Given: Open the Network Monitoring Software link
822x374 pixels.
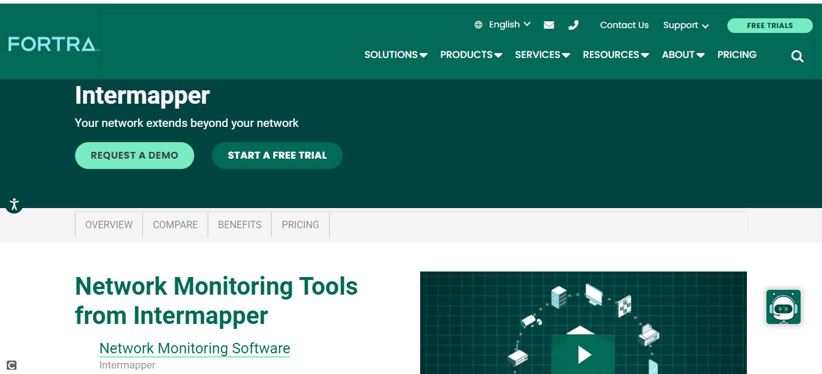Looking at the screenshot, I should point(194,348).
